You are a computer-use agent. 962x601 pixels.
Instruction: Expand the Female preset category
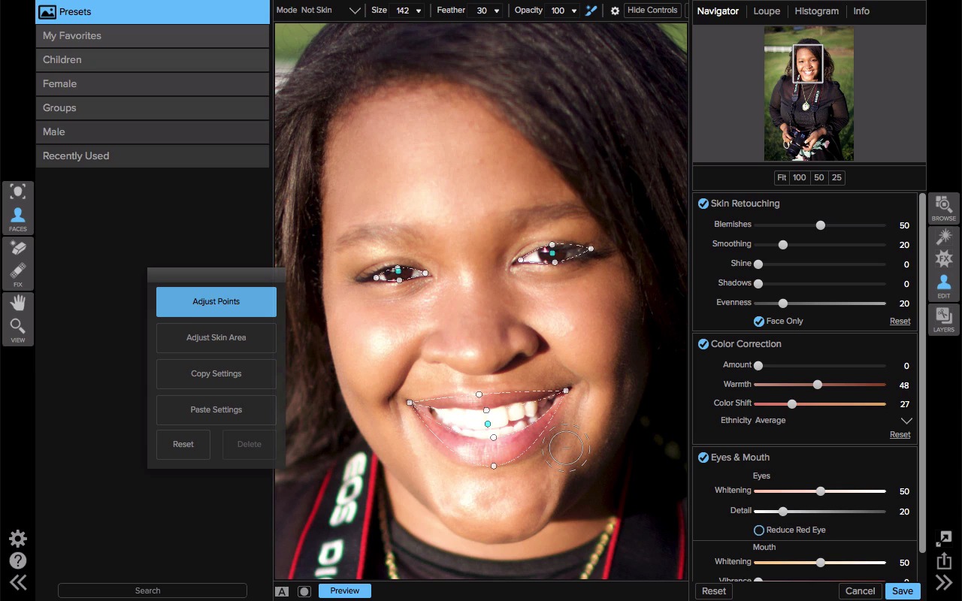pos(153,84)
